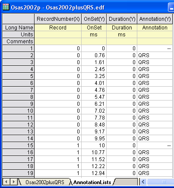
Task: Click OnSet cell with value 7.78
Action: pos(94,118)
